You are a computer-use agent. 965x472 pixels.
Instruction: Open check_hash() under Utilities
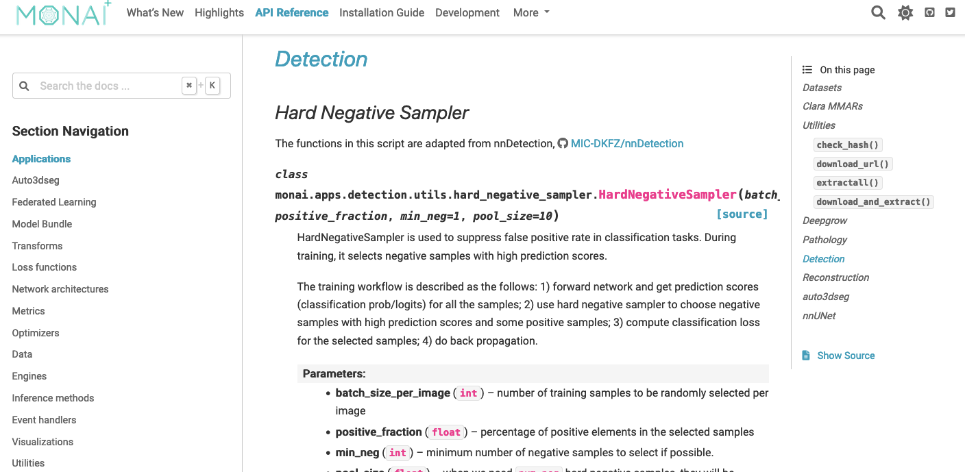tap(847, 145)
